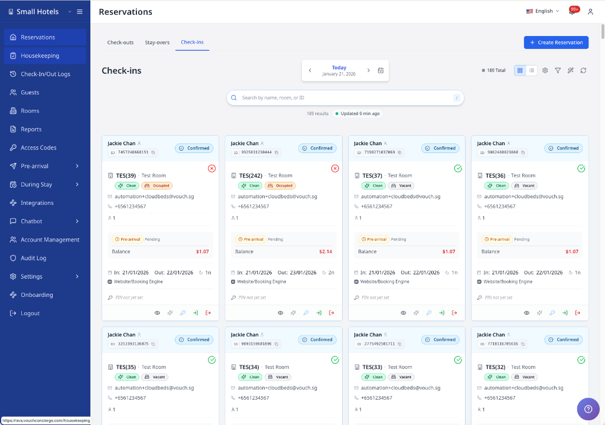Expand the Pre-arrival sidebar menu
Screen dimensions: 605x425
pos(45,165)
